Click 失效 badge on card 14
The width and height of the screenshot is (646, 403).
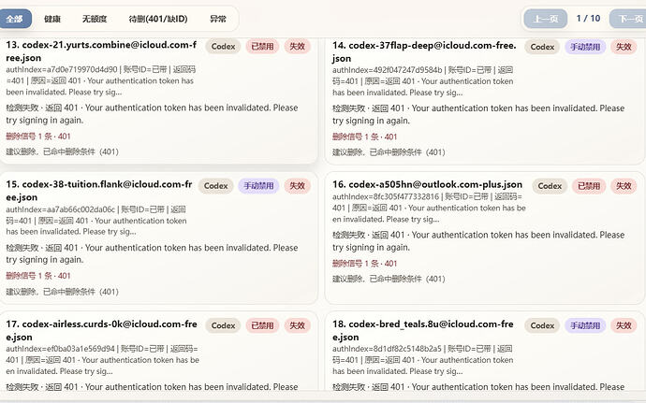624,47
